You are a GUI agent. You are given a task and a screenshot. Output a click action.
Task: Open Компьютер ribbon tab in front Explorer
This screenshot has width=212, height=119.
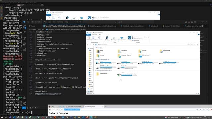tap(94, 35)
